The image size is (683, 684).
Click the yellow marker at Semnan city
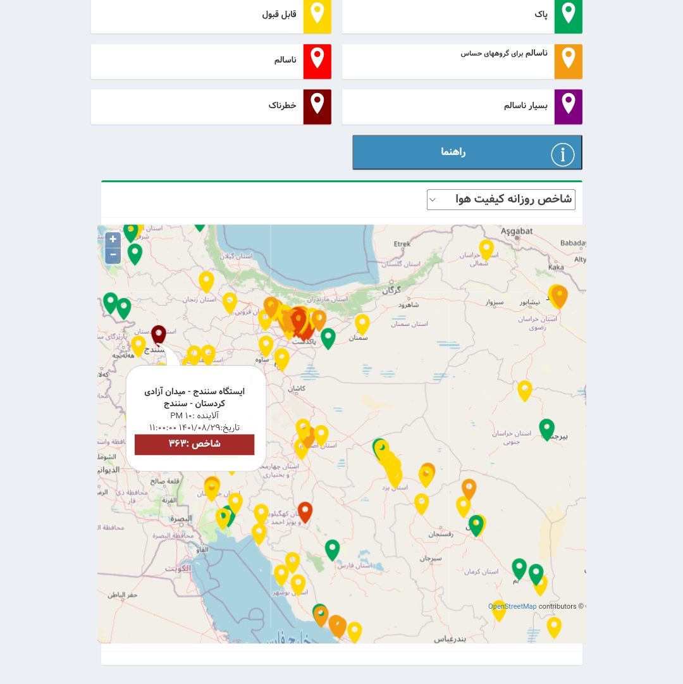[362, 323]
